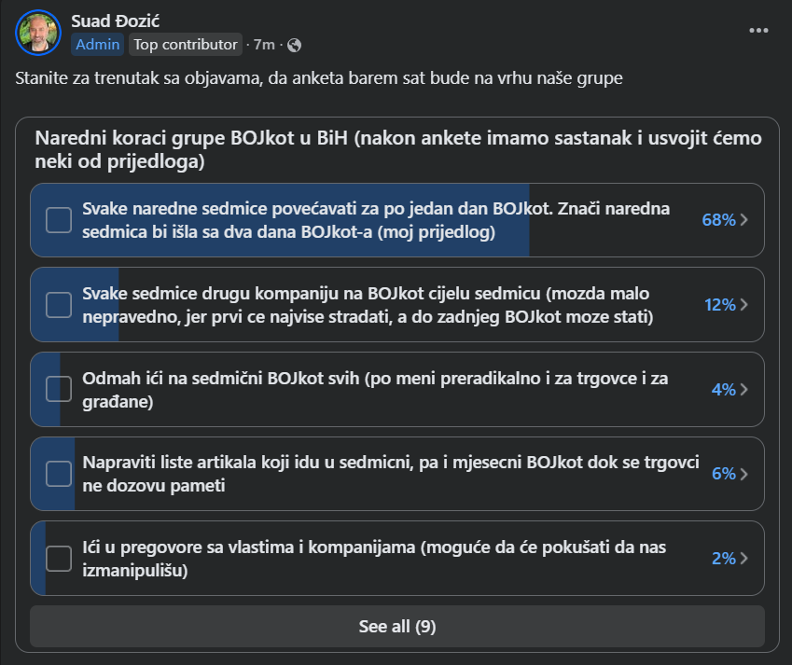Open the Suad Đozić author name link
This screenshot has width=792, height=665.
tap(115, 21)
